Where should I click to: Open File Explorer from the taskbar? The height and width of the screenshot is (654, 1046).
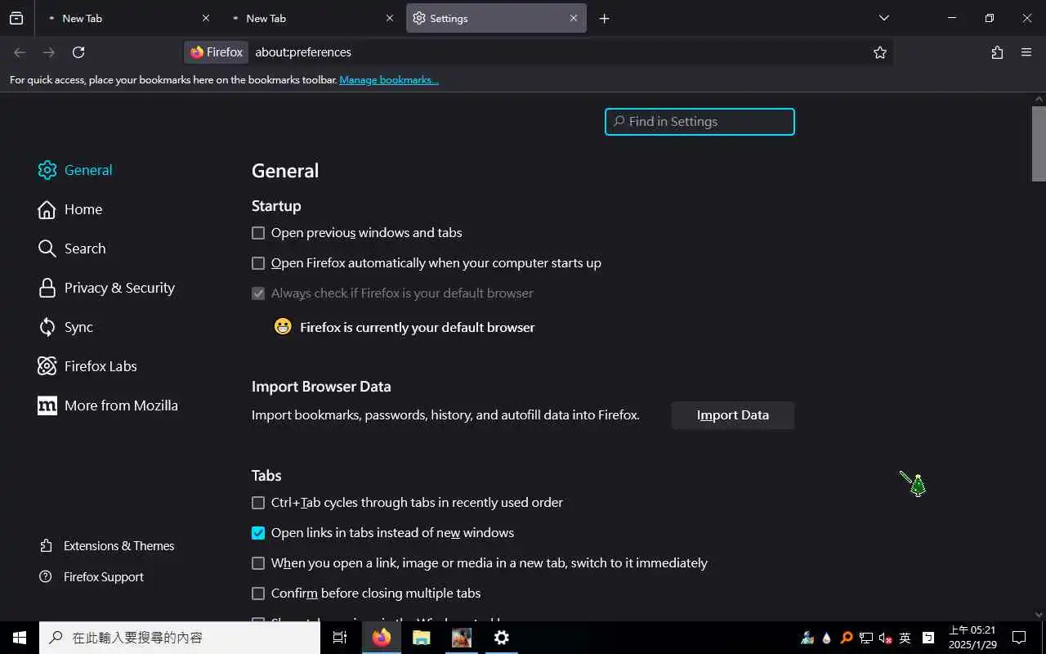click(422, 638)
